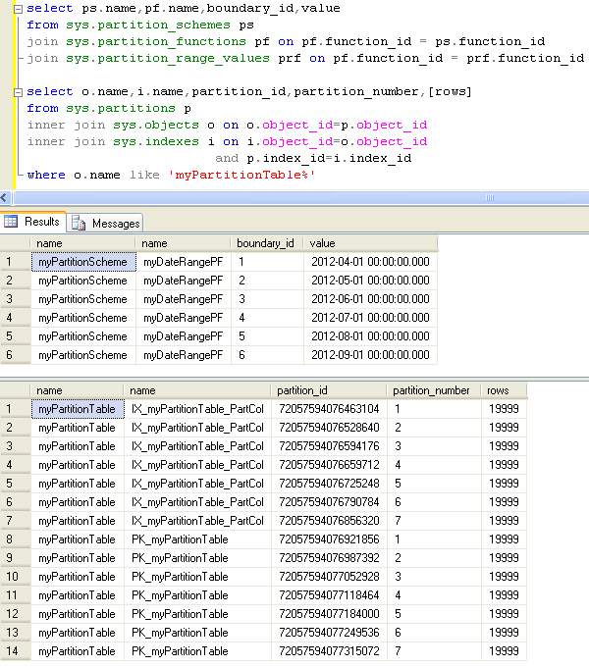Image resolution: width=589 pixels, height=667 pixels.
Task: Select the Results tab
Action: click(41, 223)
